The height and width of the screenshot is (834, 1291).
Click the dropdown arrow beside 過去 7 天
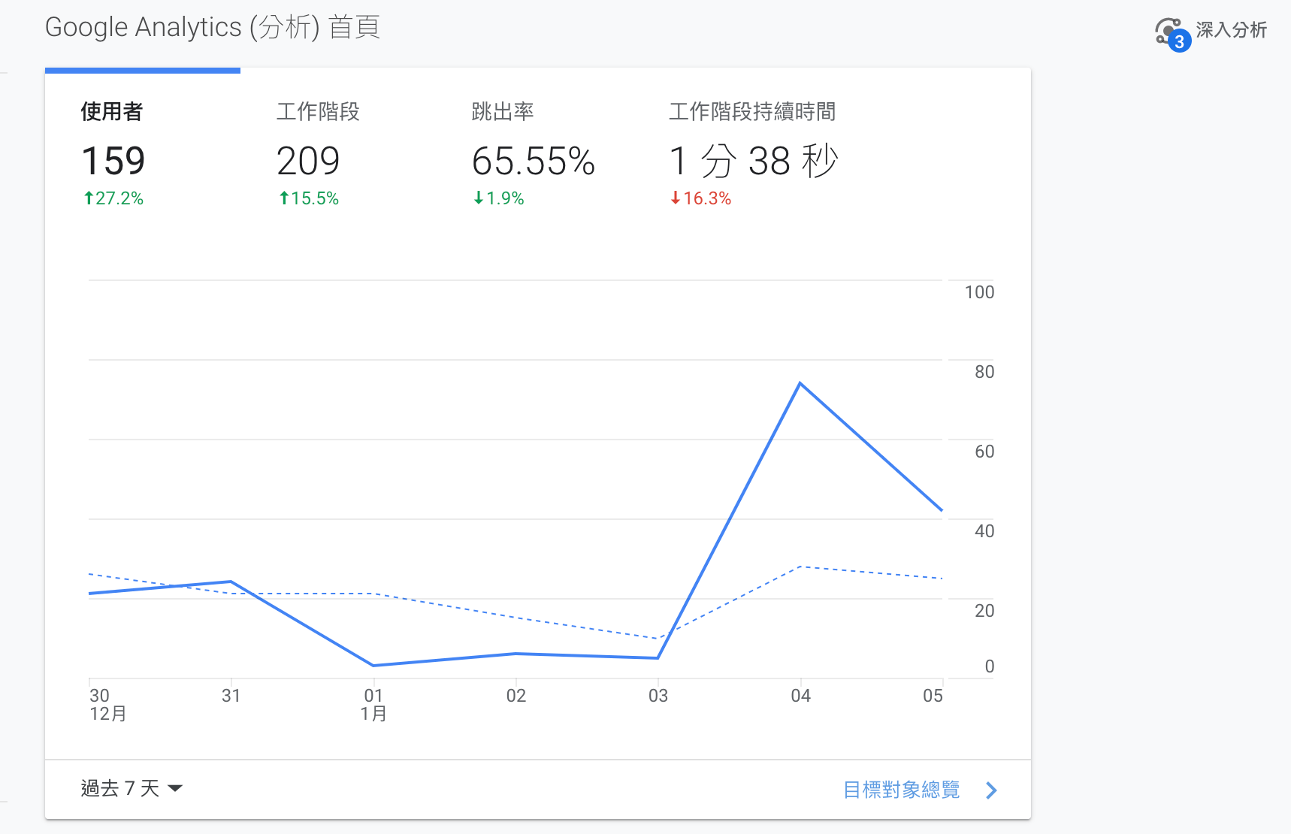click(x=175, y=788)
